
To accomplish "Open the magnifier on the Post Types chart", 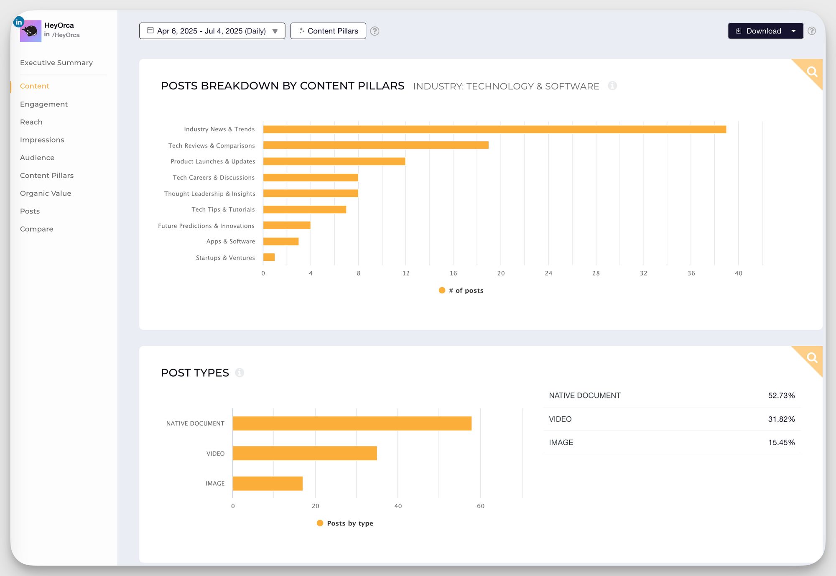I will [x=811, y=358].
